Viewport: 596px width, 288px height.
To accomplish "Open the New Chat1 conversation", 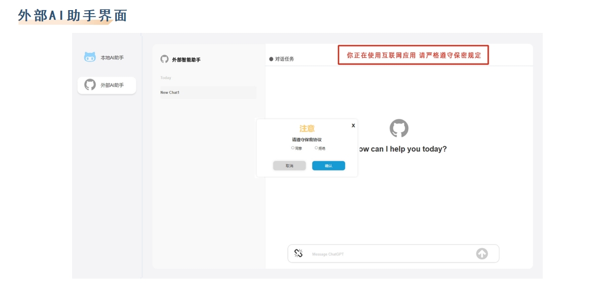I will (x=208, y=93).
